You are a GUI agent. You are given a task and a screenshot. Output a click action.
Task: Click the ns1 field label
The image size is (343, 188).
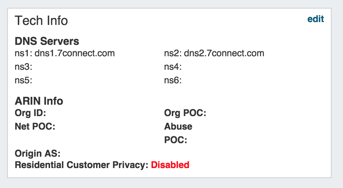pyautogui.click(x=23, y=54)
